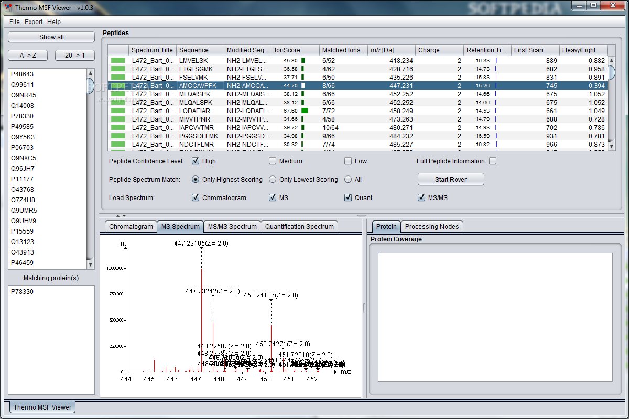Choose the All peptide spectrum match option
Viewport: 629px width, 419px height.
(x=348, y=179)
